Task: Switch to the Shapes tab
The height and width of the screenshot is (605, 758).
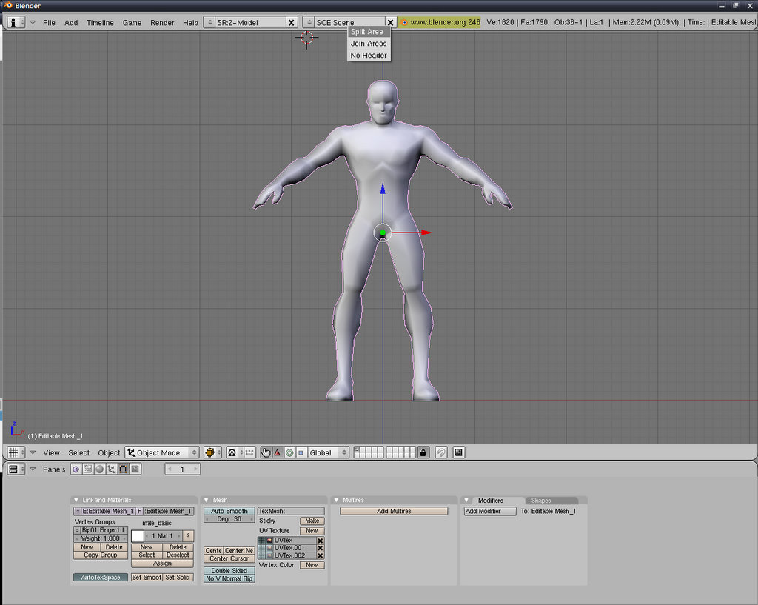Action: [x=541, y=501]
